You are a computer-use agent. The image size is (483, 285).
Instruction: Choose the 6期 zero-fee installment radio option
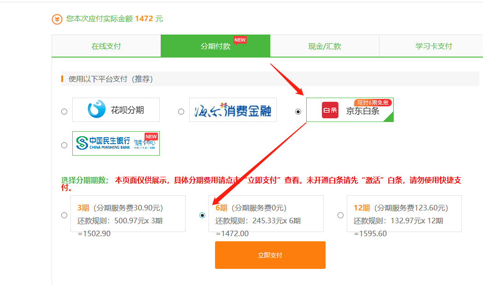(202, 215)
